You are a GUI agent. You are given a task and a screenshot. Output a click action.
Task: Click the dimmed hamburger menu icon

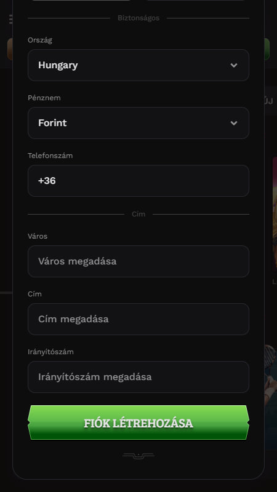point(10,19)
